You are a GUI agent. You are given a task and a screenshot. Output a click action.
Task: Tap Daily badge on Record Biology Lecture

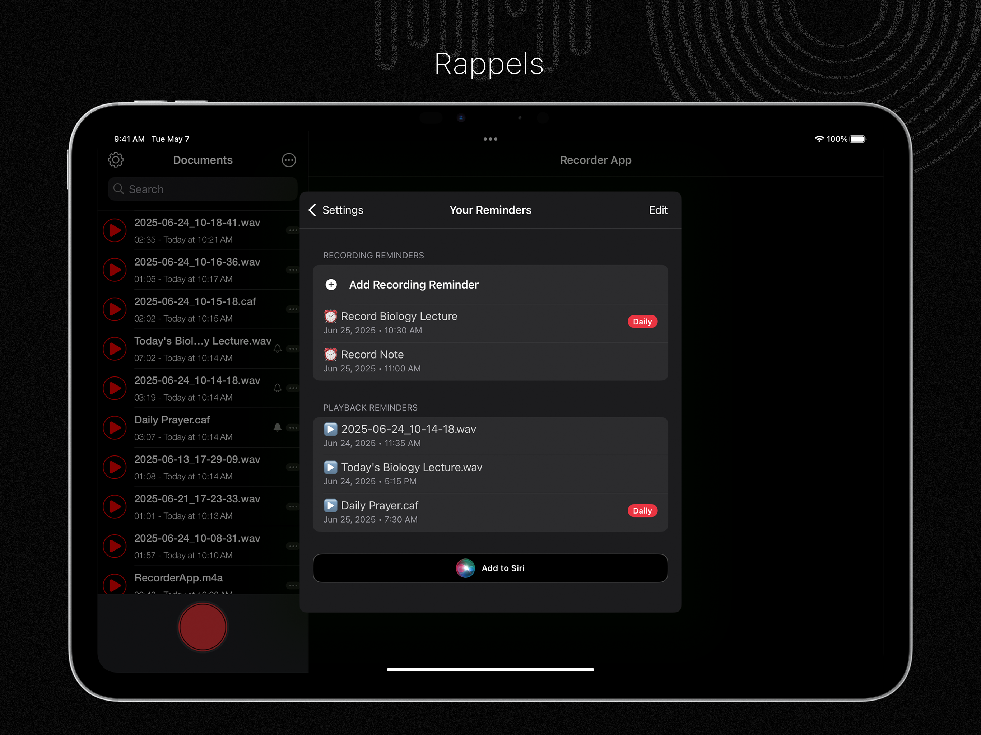(x=642, y=322)
